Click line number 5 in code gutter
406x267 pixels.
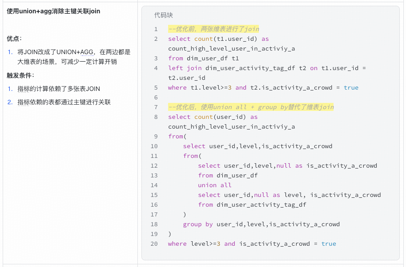pos(156,88)
